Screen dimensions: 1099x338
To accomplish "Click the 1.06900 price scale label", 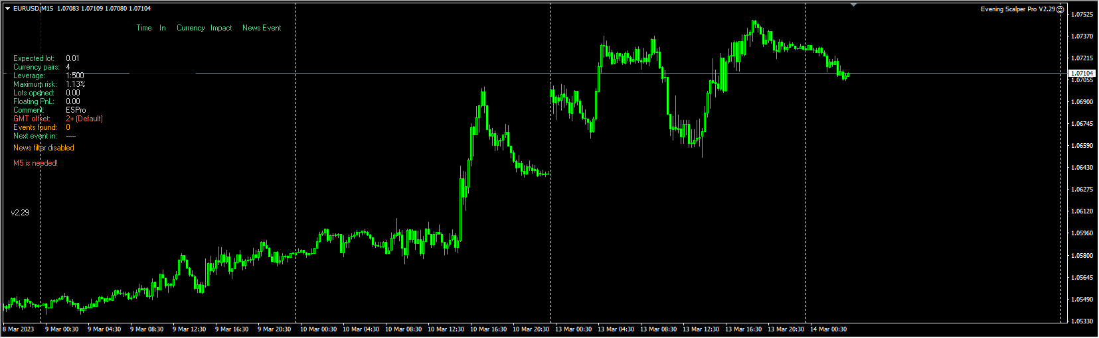I will pyautogui.click(x=1082, y=102).
